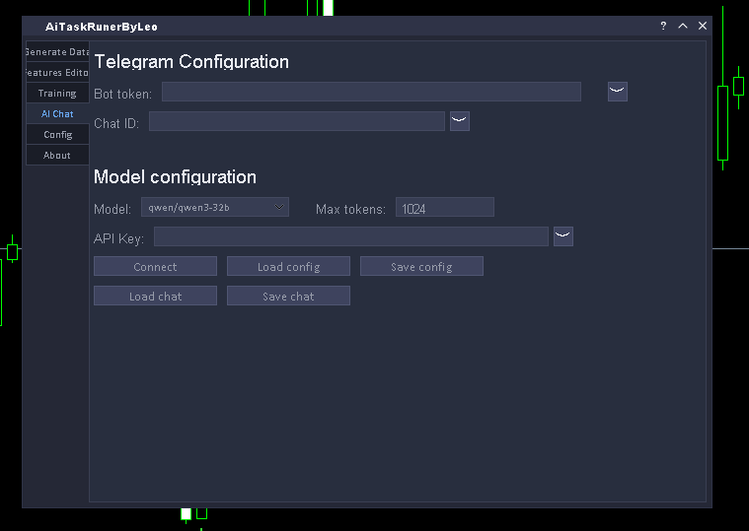Open the Features Editor tab
Screen dimensions: 749x531
click(x=57, y=73)
